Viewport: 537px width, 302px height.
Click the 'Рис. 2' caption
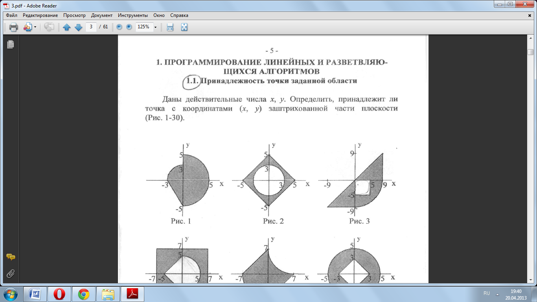click(x=273, y=221)
